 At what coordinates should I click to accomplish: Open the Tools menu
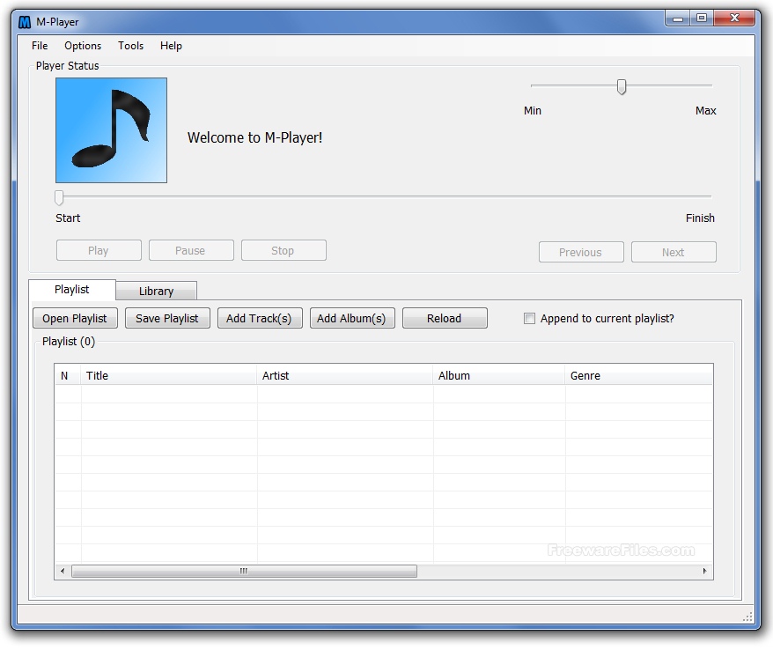click(x=130, y=46)
